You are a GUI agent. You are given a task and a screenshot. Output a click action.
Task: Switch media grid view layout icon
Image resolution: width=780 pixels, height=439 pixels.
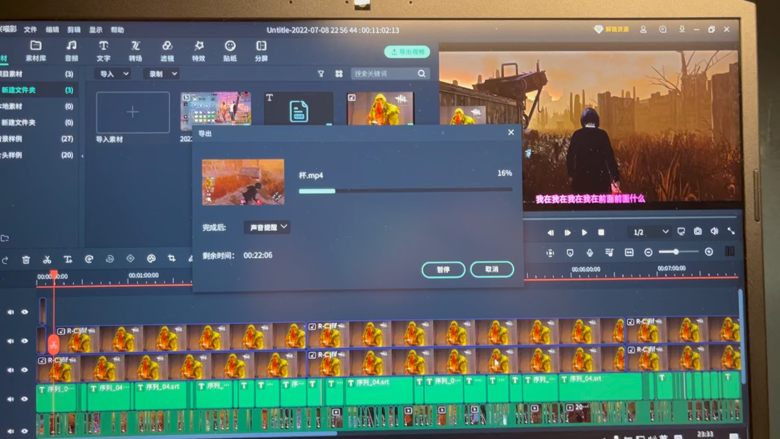(x=339, y=74)
